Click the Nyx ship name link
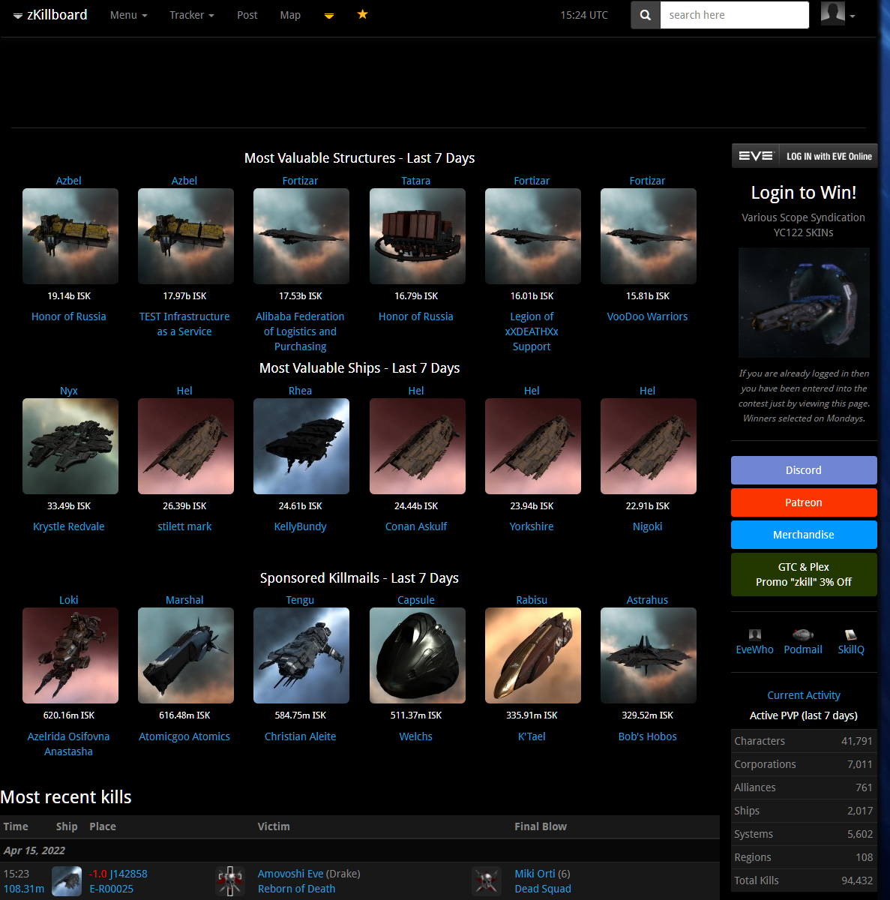The height and width of the screenshot is (900, 890). tap(69, 391)
